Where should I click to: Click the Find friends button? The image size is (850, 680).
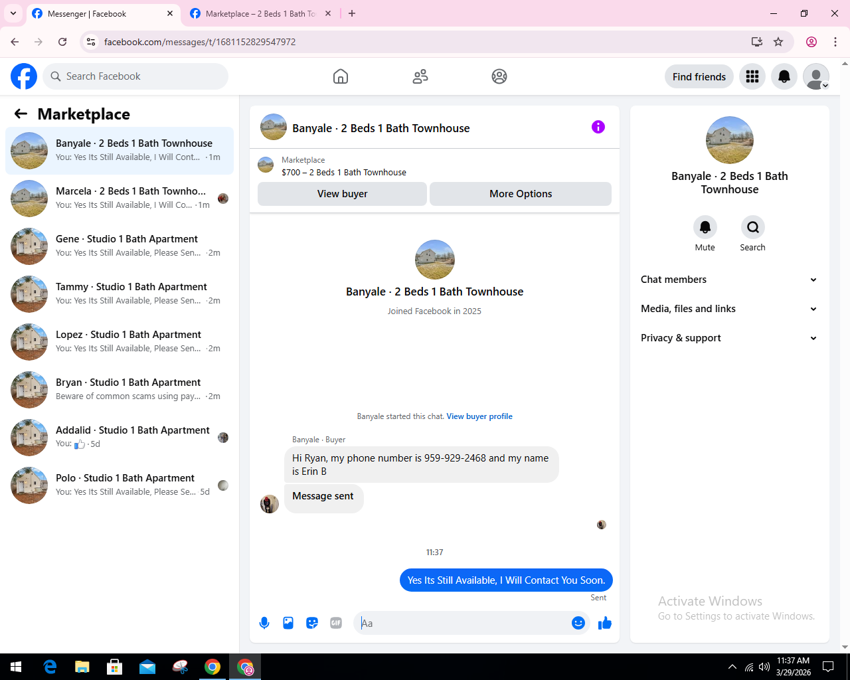pos(699,76)
